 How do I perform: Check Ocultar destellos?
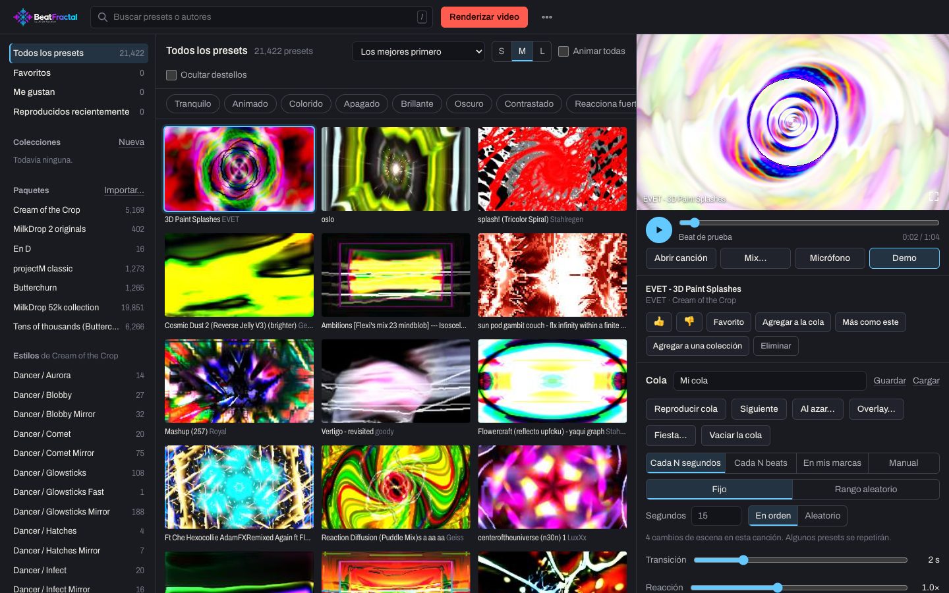tap(171, 75)
